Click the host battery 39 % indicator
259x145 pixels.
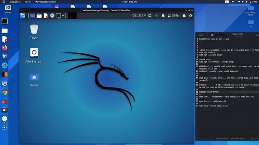point(253,2)
